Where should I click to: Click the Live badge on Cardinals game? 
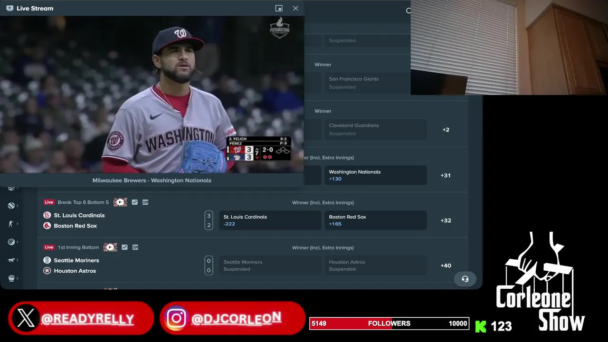coord(49,202)
